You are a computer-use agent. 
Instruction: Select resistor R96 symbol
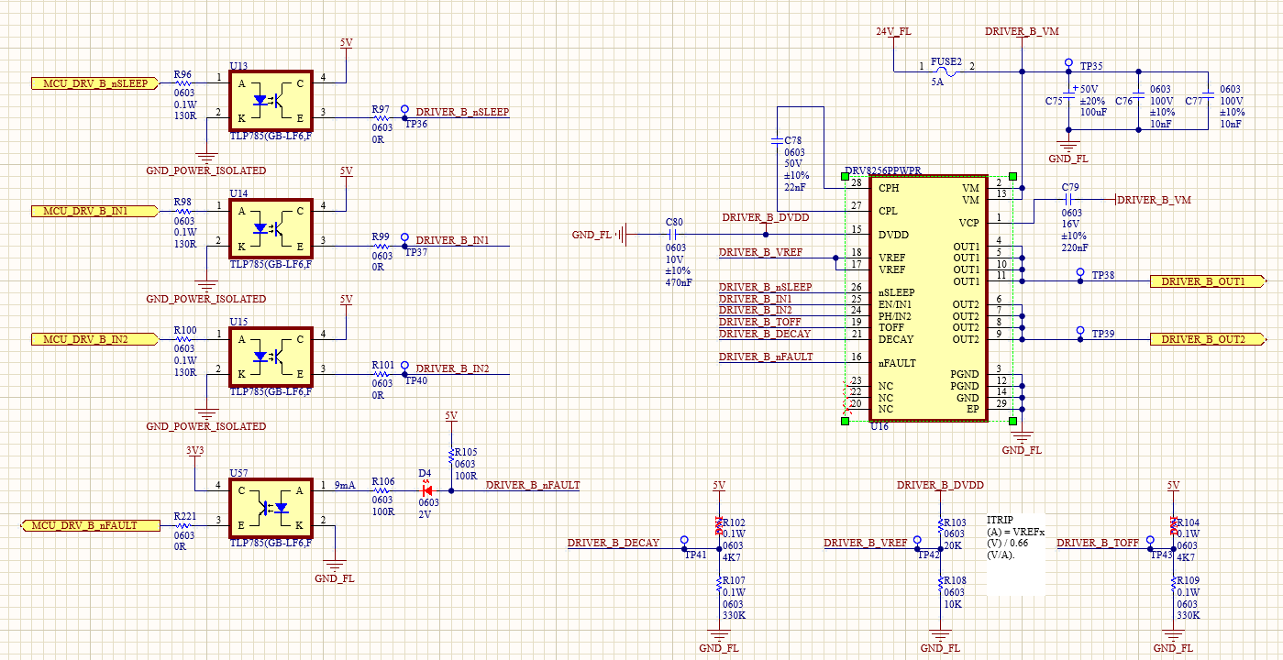point(183,82)
